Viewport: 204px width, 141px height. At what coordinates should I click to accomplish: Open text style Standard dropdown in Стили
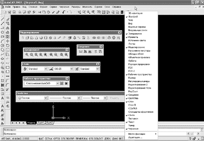click(46, 69)
